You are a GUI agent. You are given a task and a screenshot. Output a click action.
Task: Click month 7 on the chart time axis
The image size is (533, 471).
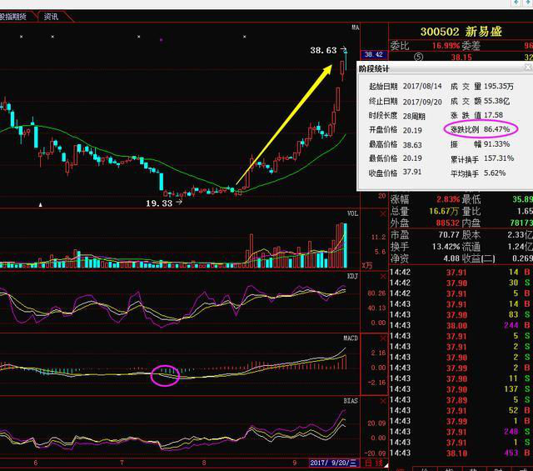[122, 463]
